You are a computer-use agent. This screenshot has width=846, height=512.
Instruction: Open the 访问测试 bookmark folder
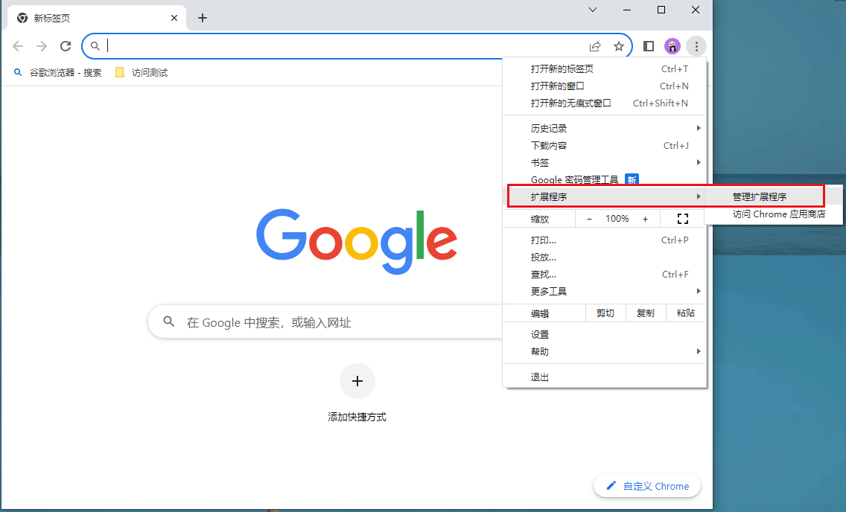click(x=140, y=72)
